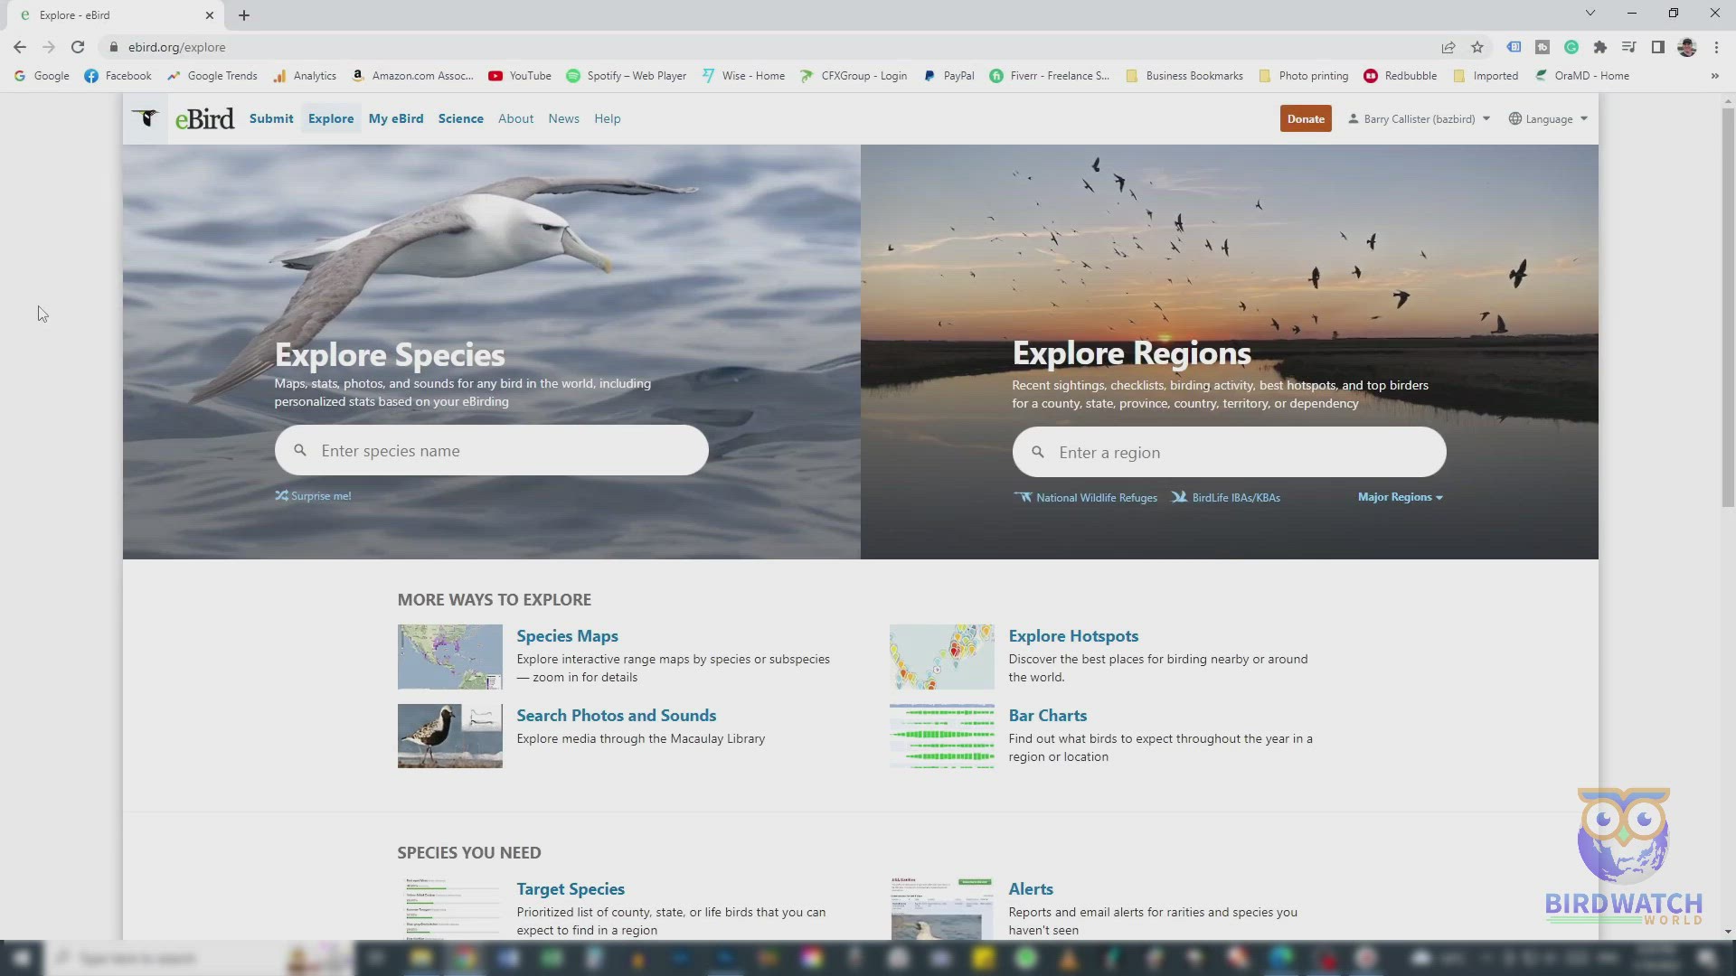1736x976 pixels.
Task: Click the eBird logo bird icon
Action: (145, 118)
